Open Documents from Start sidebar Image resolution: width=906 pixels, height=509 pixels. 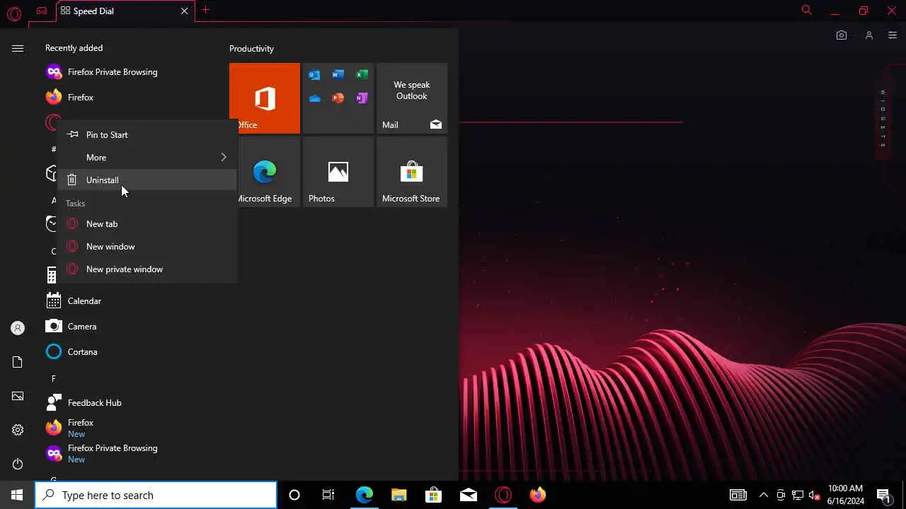pos(18,362)
